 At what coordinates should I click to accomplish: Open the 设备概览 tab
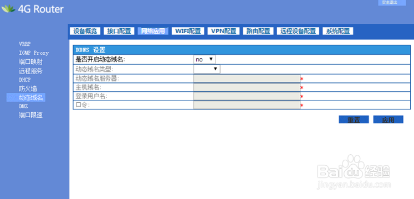(85, 31)
